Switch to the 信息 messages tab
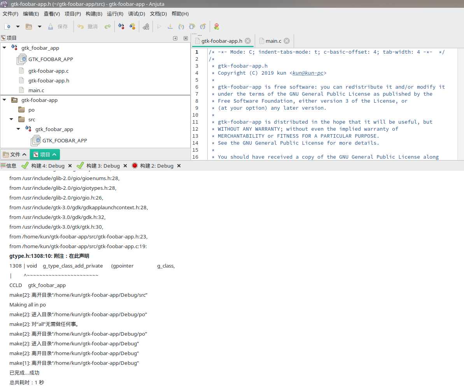Image resolution: width=464 pixels, height=387 pixels. (9, 166)
